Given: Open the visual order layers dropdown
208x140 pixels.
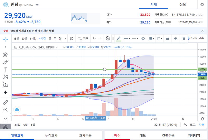Looking at the screenshot, I should pos(151,39).
